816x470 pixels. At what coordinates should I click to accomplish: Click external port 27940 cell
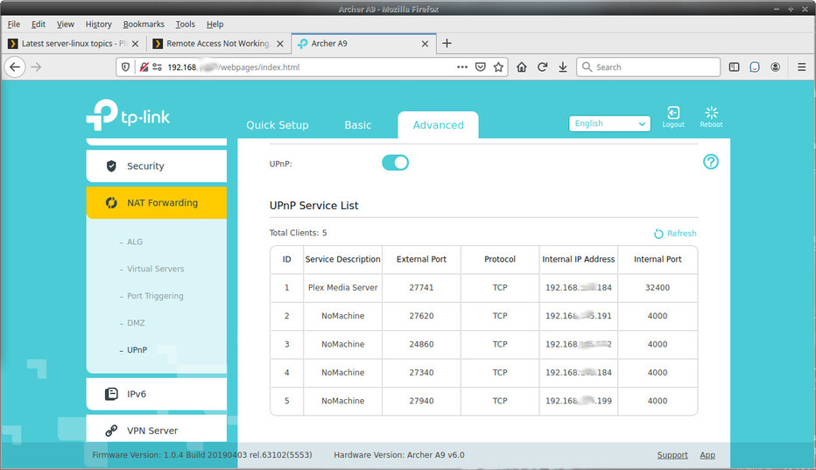421,402
